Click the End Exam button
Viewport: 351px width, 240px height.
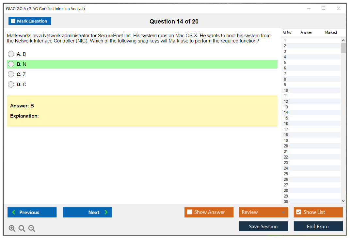click(x=318, y=226)
